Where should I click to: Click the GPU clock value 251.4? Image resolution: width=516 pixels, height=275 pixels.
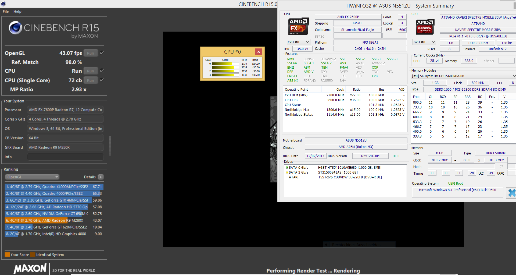click(x=434, y=61)
